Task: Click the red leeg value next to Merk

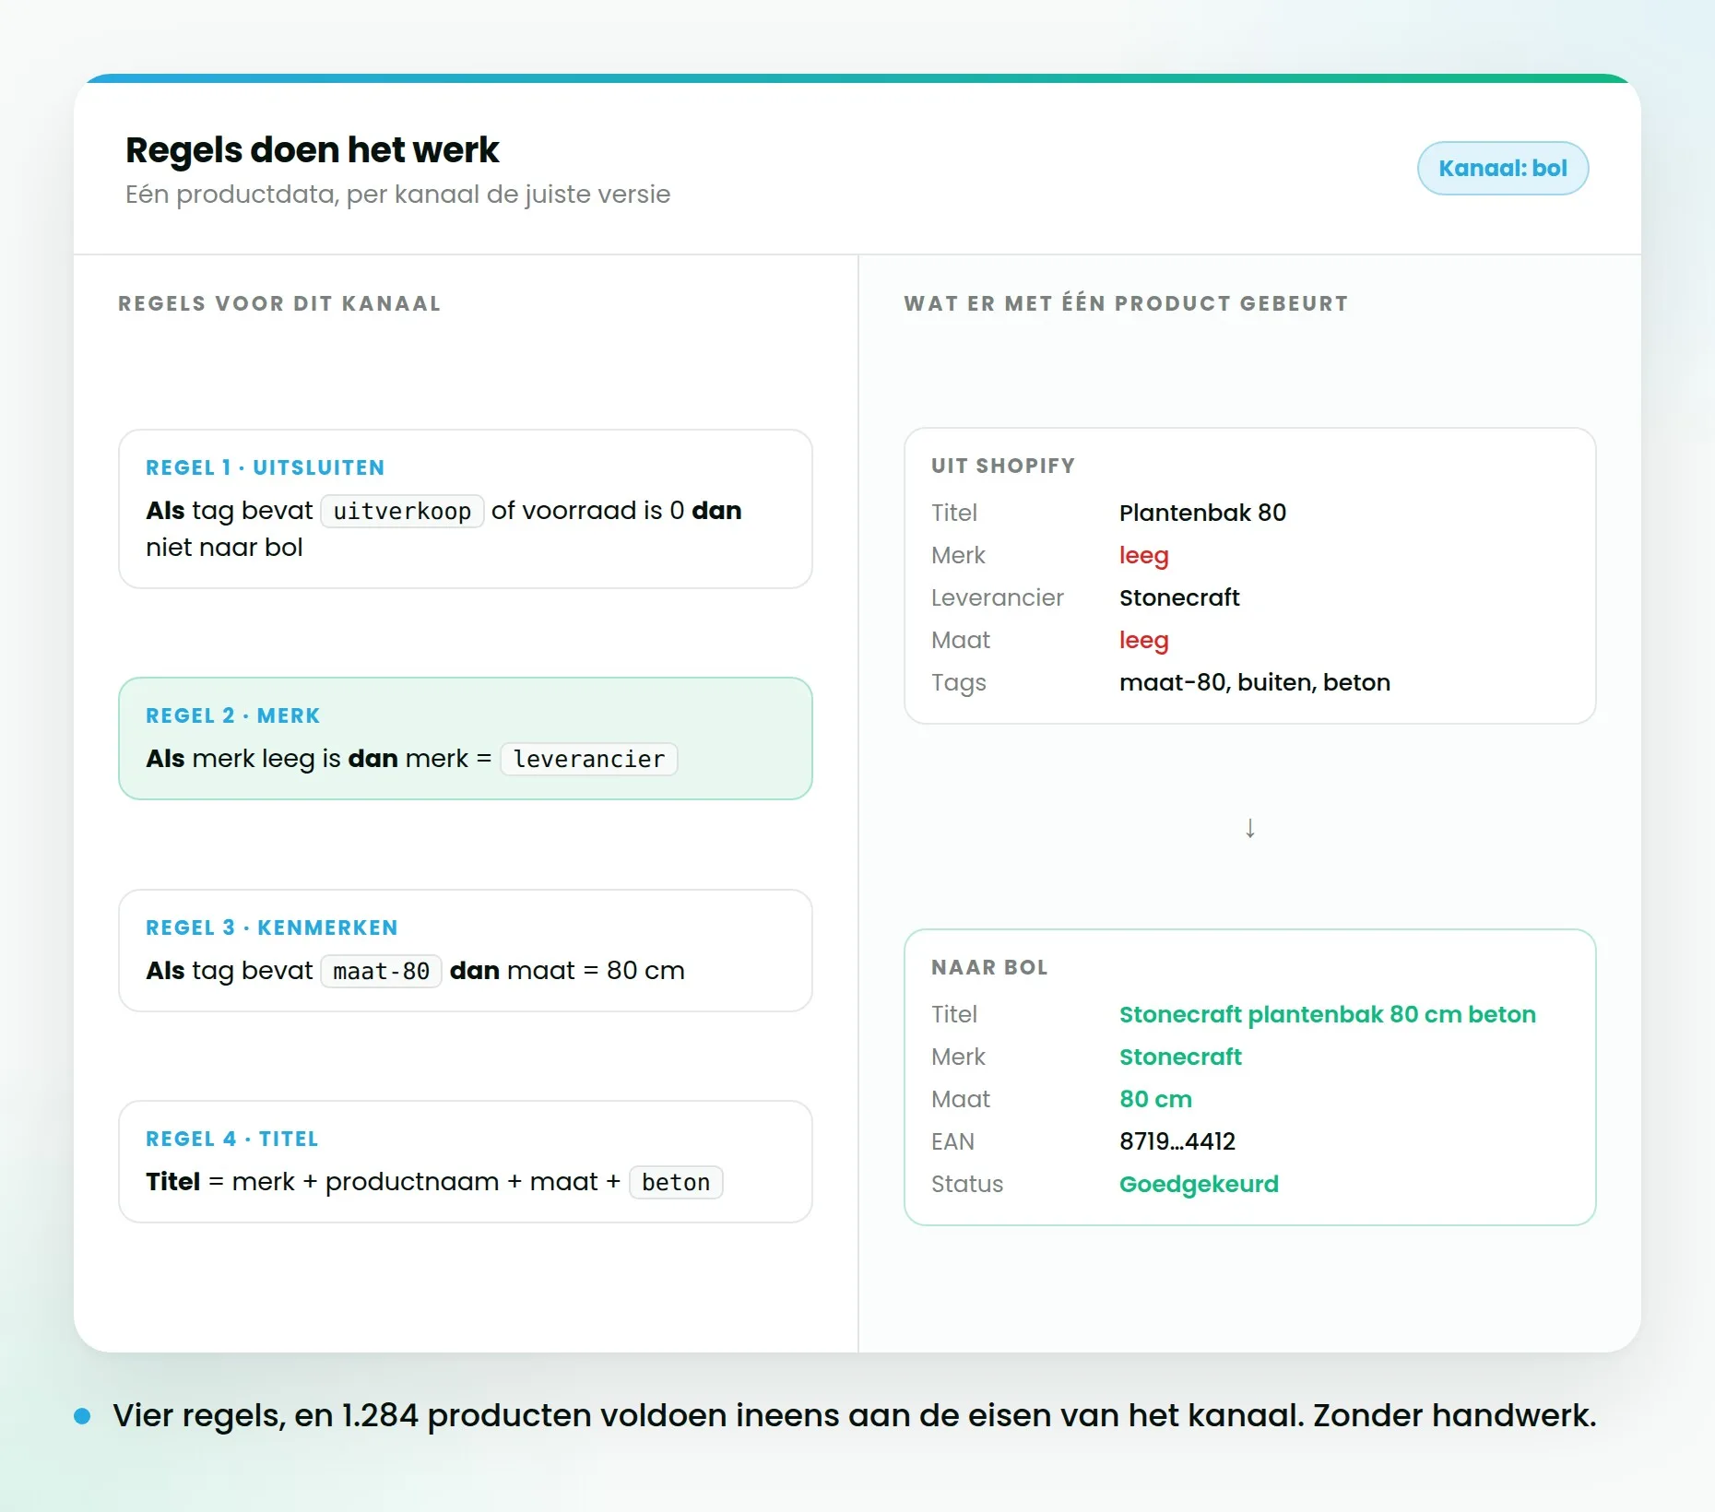Action: click(x=1143, y=555)
